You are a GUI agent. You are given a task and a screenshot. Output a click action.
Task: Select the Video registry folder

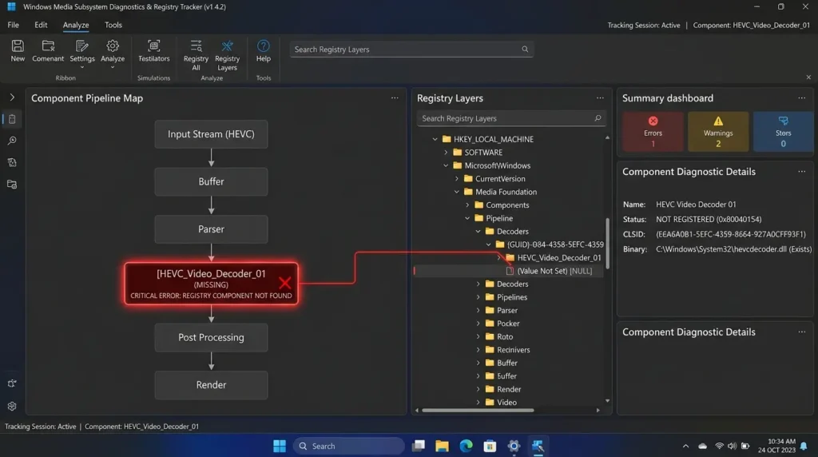[x=506, y=402]
